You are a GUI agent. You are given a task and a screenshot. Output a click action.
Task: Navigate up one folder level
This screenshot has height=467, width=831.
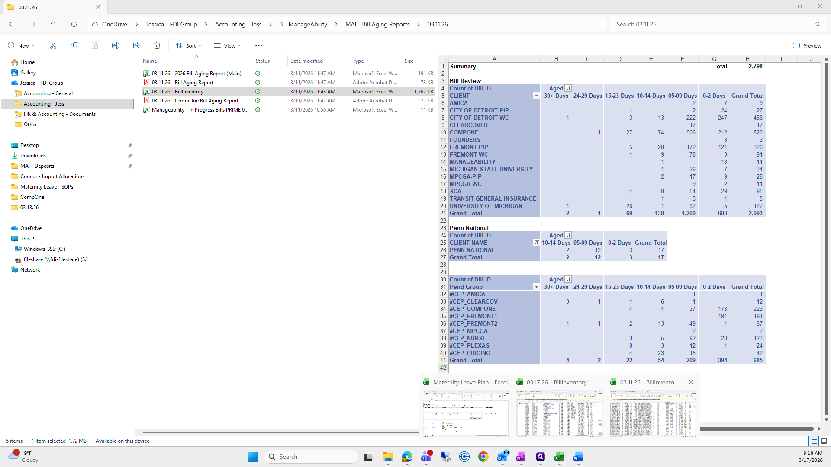point(53,24)
